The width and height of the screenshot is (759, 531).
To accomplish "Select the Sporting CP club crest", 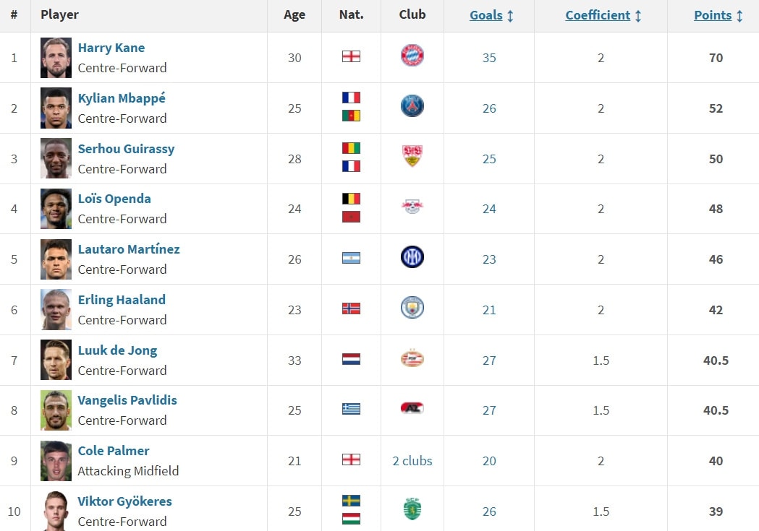I will [412, 509].
